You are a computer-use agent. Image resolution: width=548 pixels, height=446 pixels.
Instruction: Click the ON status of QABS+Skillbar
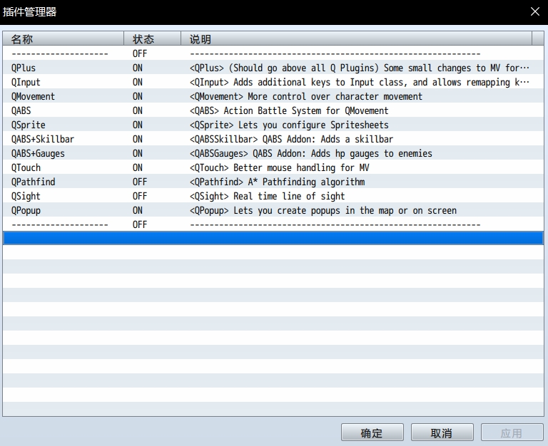click(137, 139)
